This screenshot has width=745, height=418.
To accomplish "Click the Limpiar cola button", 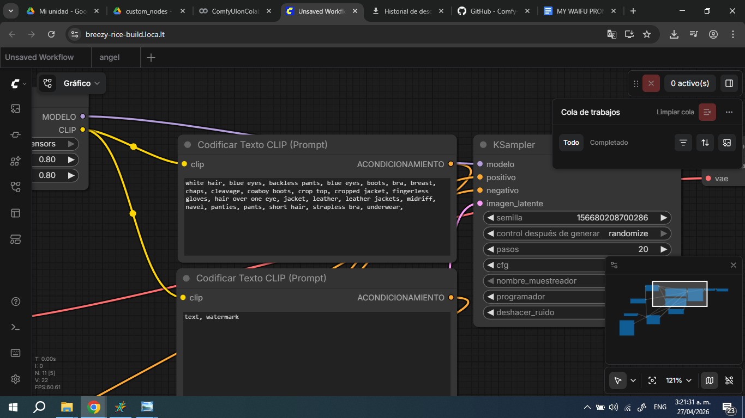I will (x=707, y=112).
